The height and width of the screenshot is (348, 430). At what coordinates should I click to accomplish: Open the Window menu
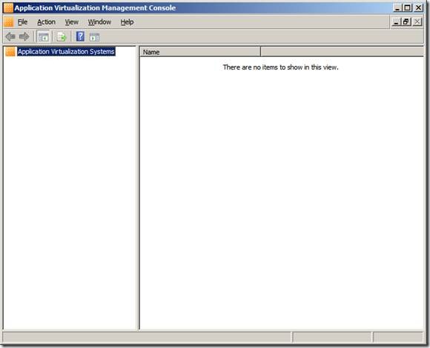pyautogui.click(x=99, y=22)
